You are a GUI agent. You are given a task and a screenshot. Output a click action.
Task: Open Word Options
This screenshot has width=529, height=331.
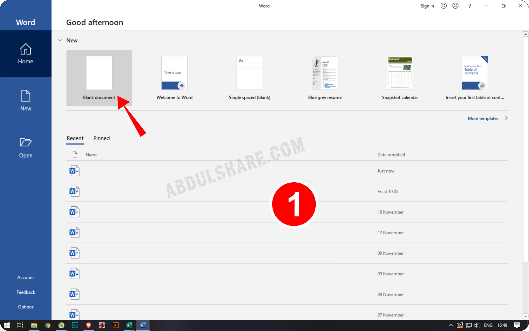(x=26, y=307)
